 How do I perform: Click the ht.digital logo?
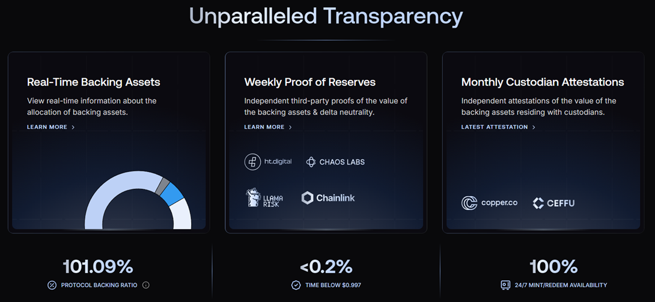click(x=268, y=162)
